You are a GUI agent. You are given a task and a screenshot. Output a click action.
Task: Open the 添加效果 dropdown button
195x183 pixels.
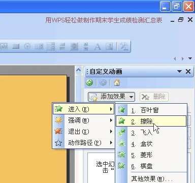point(111,97)
